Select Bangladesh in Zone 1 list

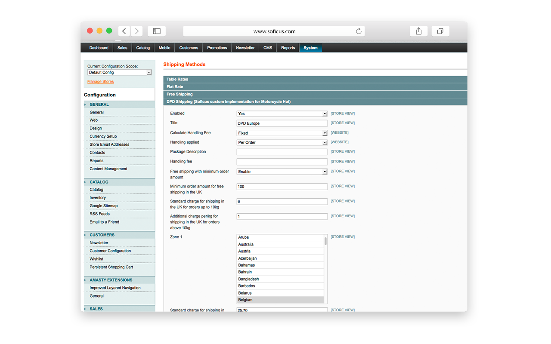tap(280, 279)
